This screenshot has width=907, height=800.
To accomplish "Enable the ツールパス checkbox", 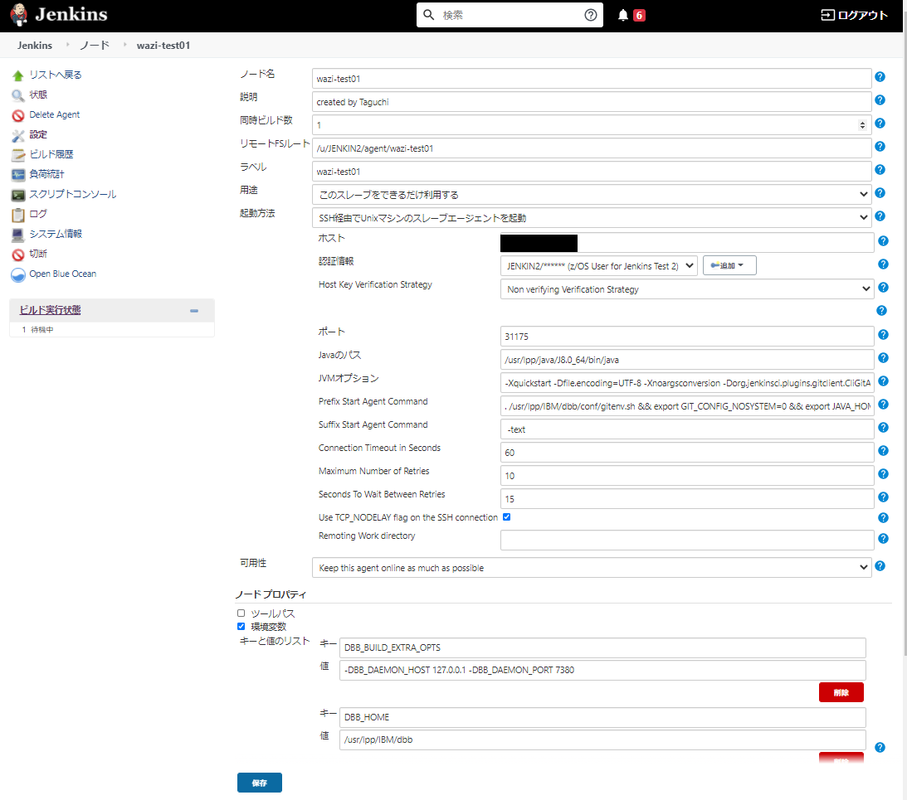I will pos(241,613).
